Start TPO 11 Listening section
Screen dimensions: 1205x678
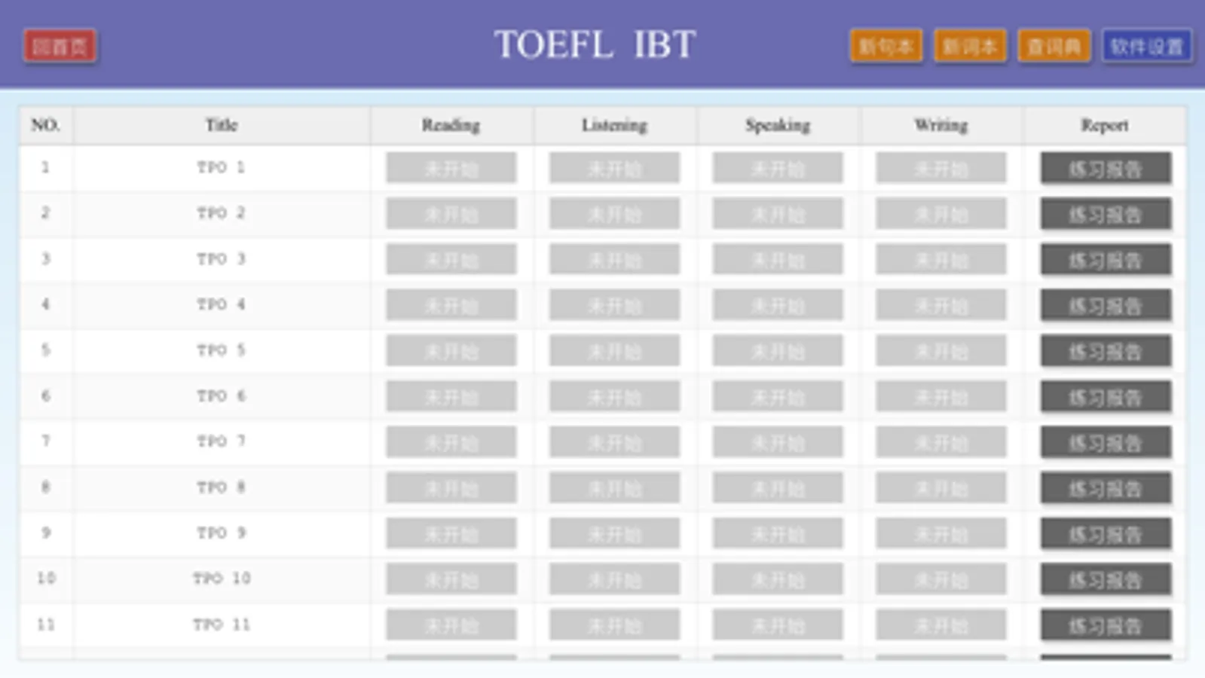(x=614, y=625)
